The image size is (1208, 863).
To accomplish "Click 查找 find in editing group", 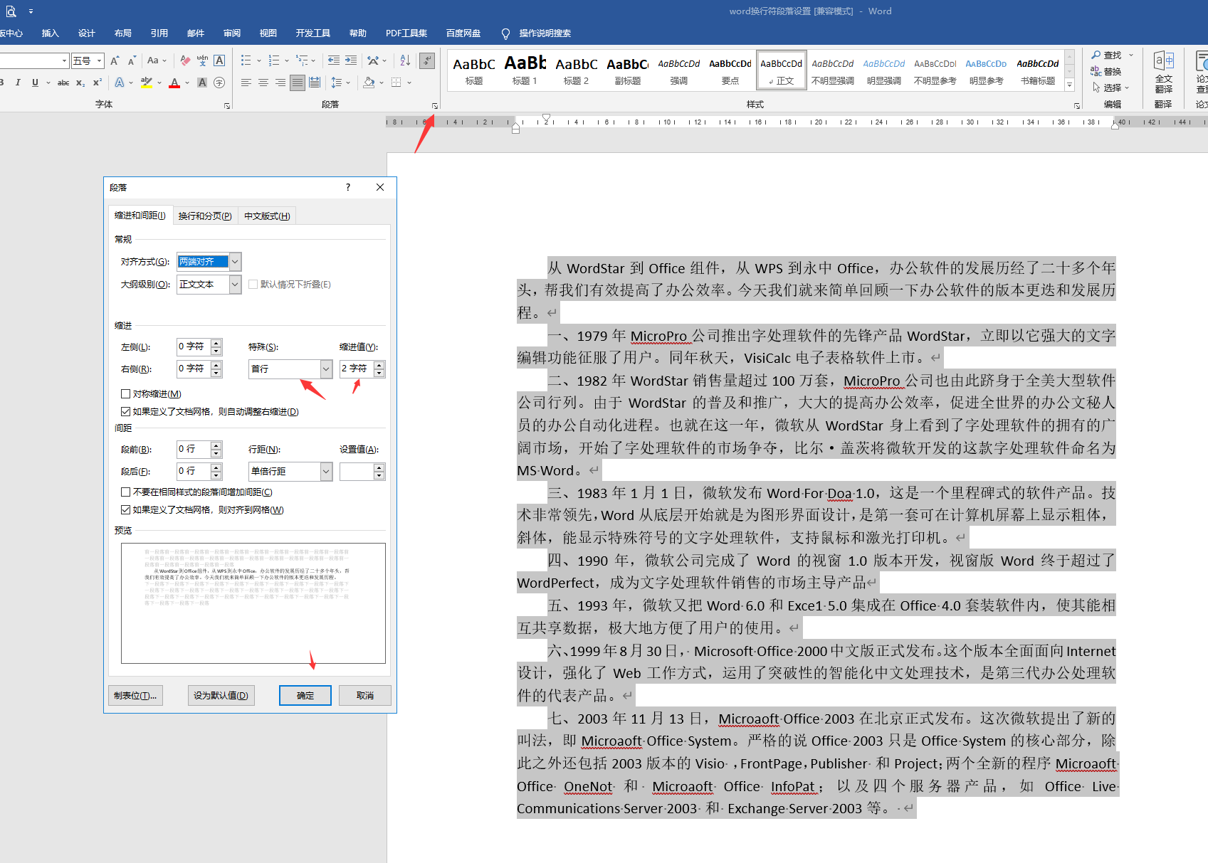I will (1106, 55).
